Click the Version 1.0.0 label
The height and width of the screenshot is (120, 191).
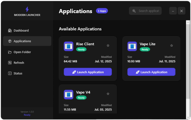pos(27,112)
